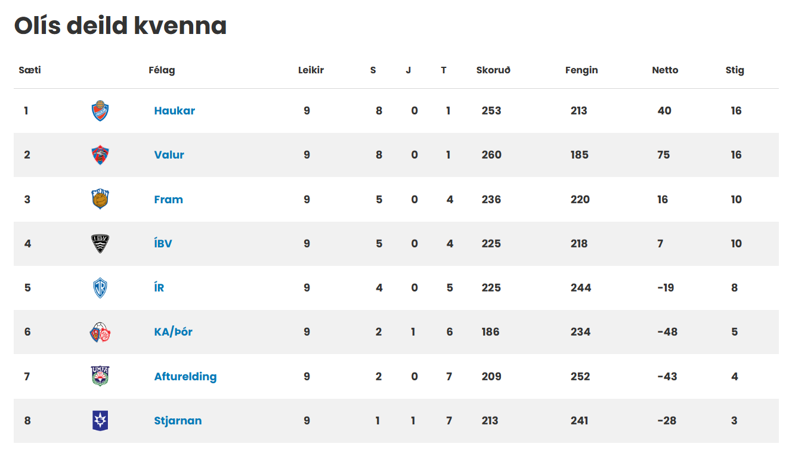Go to the Fram team link
This screenshot has height=453, width=789.
[x=169, y=200]
